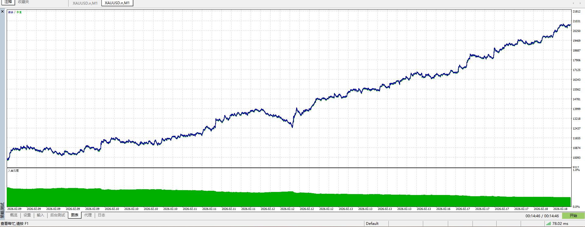Image resolution: width=585 pixels, height=227 pixels.
Task: Go to the 输入 tab
Action: pos(41,215)
